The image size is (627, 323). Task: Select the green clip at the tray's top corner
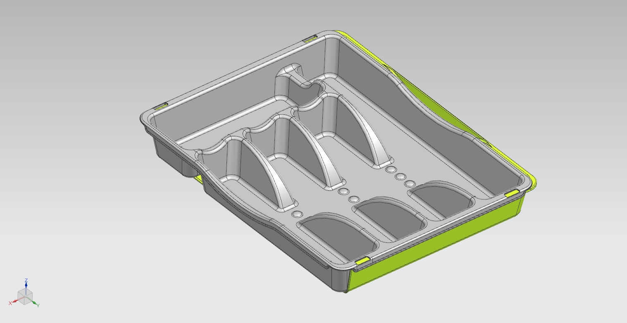310,39
